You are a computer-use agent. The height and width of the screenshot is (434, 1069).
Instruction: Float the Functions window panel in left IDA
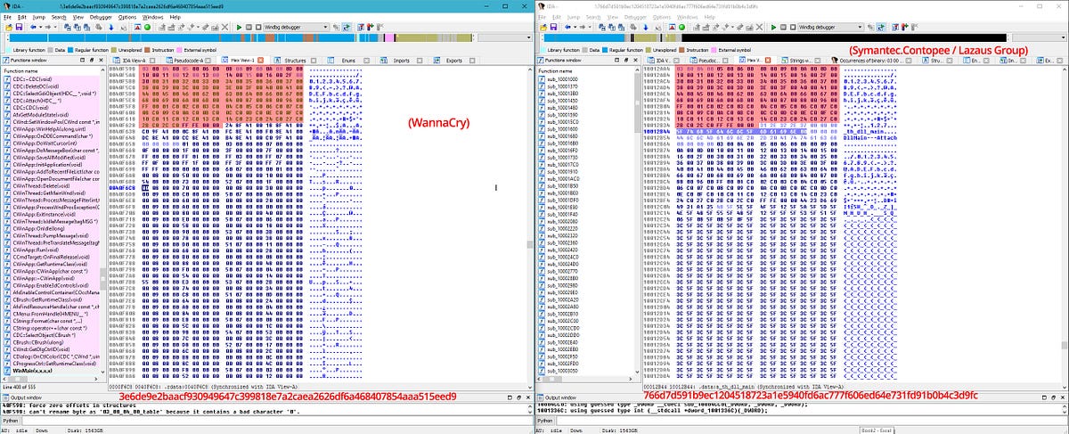pos(92,60)
